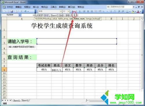Switch to the Sheet2 tab
The height and width of the screenshot is (106, 145).
[25, 100]
